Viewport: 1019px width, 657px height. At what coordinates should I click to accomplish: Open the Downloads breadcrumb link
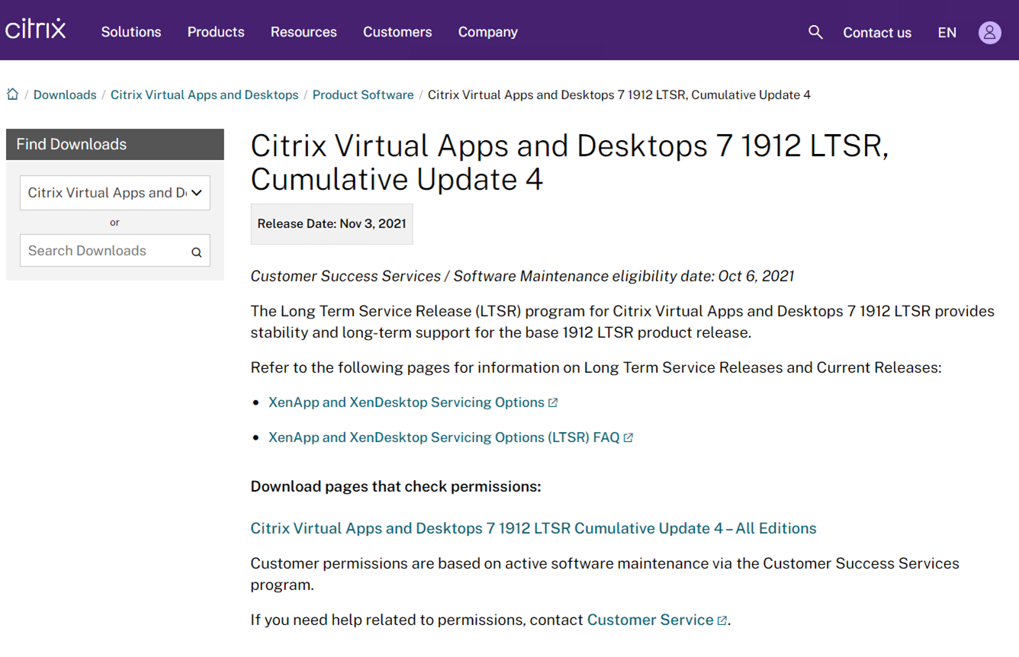click(65, 95)
